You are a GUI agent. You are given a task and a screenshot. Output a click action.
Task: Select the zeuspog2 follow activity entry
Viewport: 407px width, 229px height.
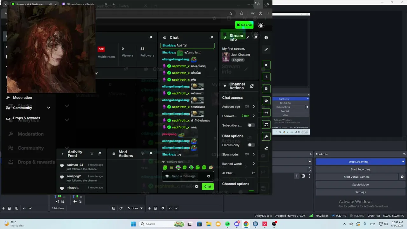coord(81,178)
